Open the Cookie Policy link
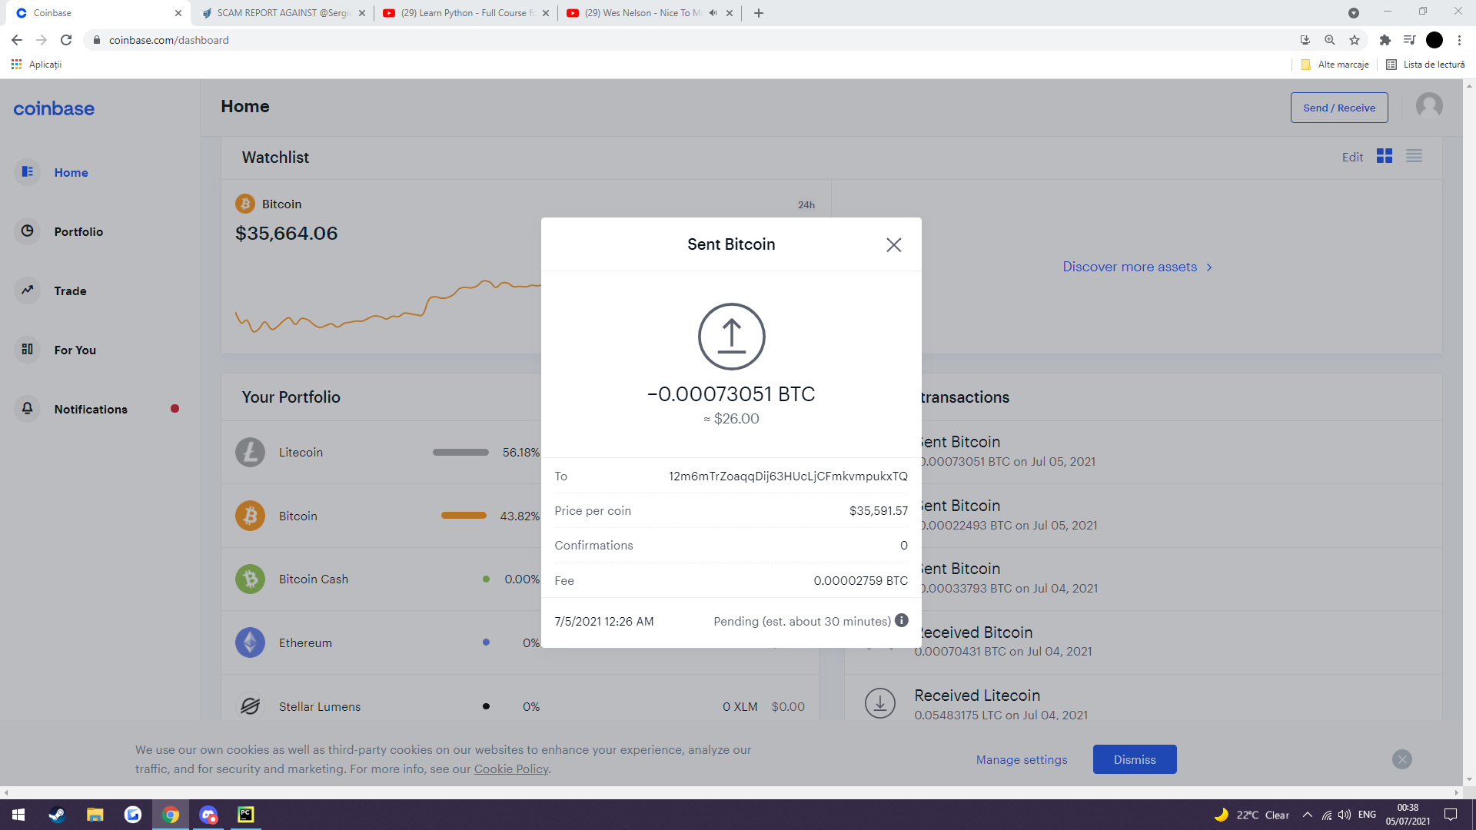 pos(510,769)
